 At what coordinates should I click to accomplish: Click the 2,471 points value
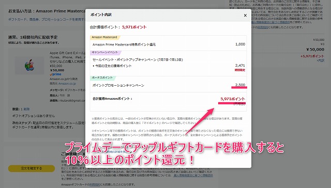(x=240, y=66)
